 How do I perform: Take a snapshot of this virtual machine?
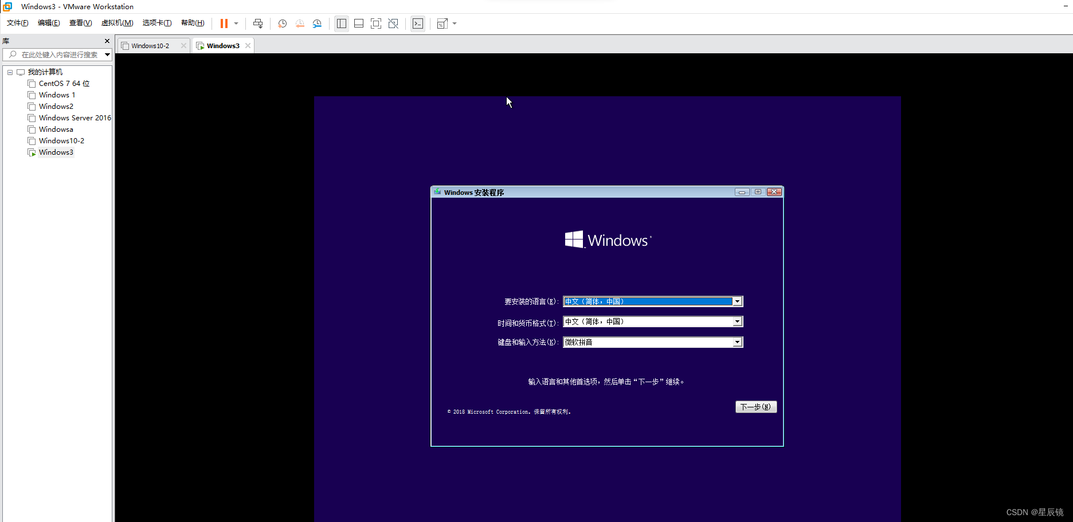tap(283, 23)
